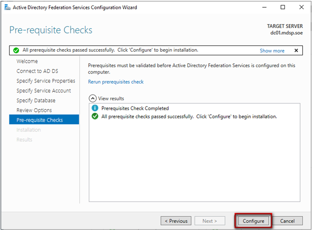Viewport: 312px width, 230px height.
Task: Click the Rerun prerequisites check link
Action: (x=116, y=82)
